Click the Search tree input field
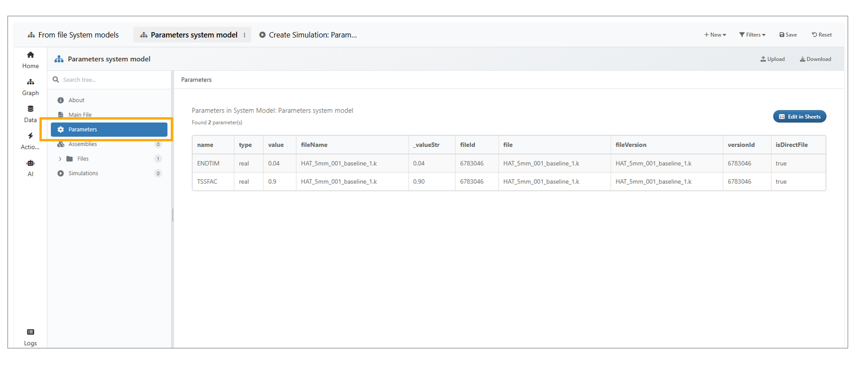863x392 pixels. [111, 80]
